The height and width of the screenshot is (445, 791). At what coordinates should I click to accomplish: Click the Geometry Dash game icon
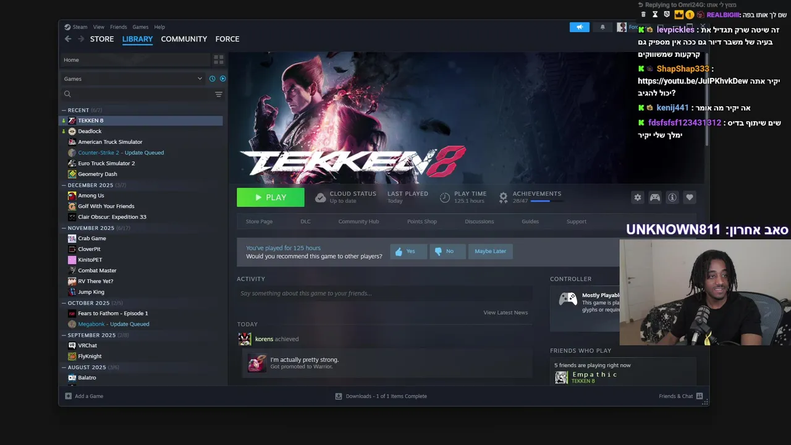(72, 174)
